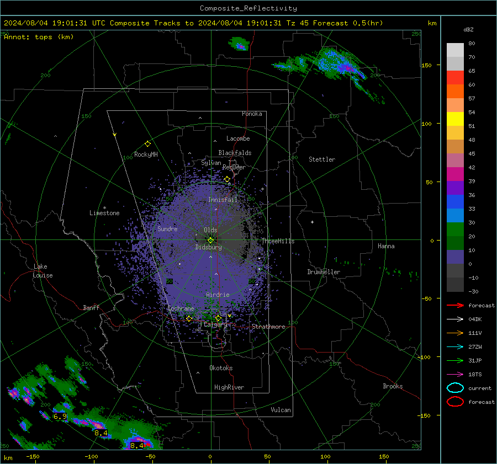Viewport: 497px width, 464px height.
Task: Click the yellow diamond marker below Cochrane
Action: [x=189, y=318]
